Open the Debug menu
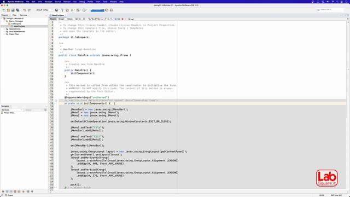This screenshot has width=350, height=197. 82,2
